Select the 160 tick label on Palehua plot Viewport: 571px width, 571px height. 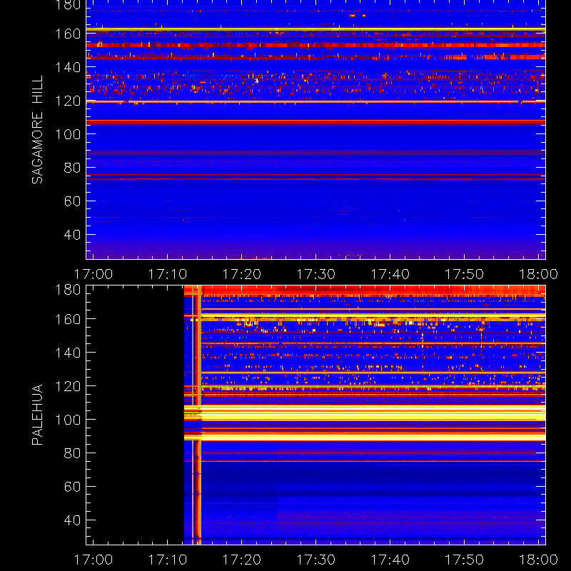tap(68, 319)
